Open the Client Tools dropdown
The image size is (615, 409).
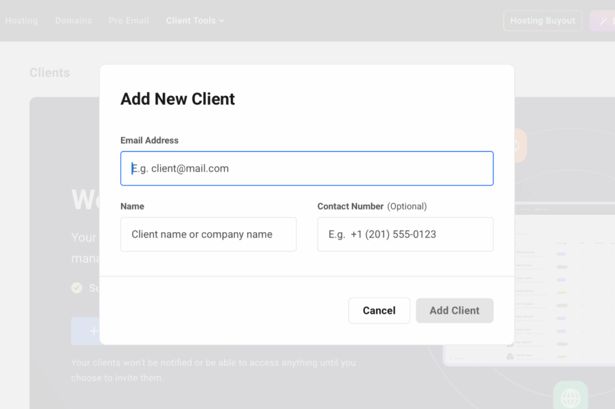pos(190,20)
